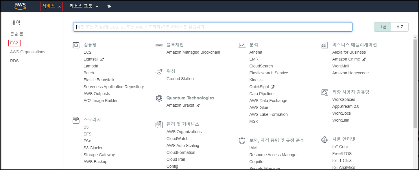Switch to the A-Z sorted view

click(400, 27)
